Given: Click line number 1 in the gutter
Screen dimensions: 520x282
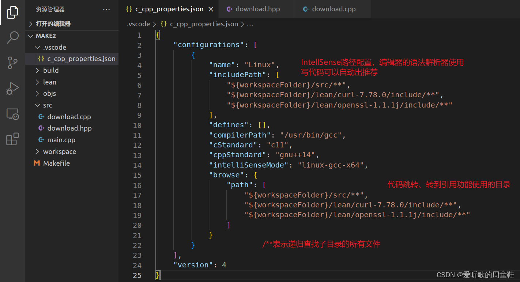Looking at the screenshot, I should click(x=139, y=35).
